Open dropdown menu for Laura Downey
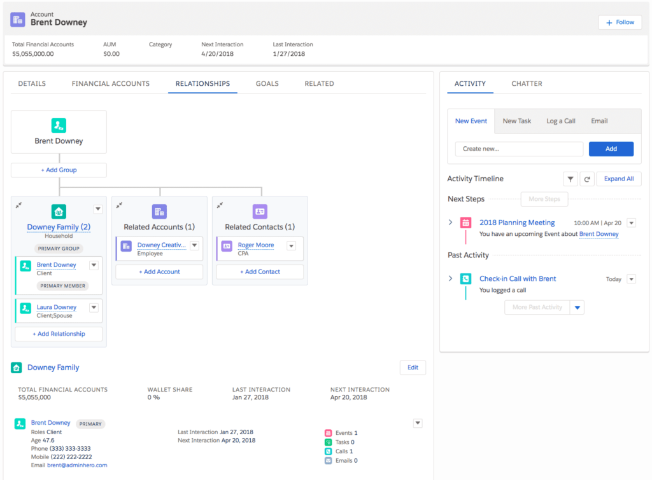The image size is (652, 480). pyautogui.click(x=94, y=308)
